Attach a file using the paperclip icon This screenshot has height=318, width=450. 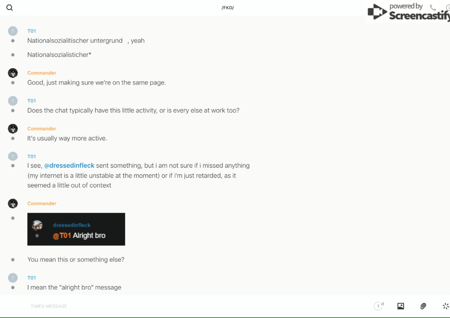pyautogui.click(x=423, y=306)
